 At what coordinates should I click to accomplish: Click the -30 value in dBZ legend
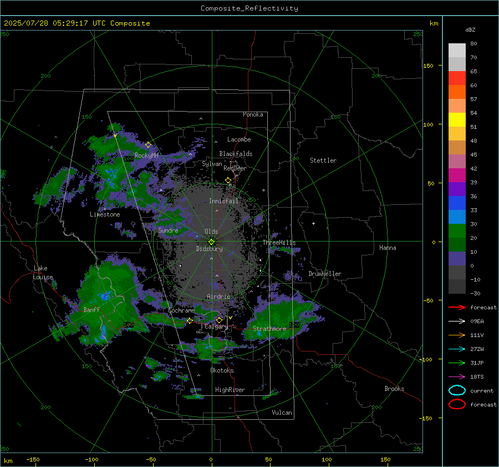(x=475, y=293)
